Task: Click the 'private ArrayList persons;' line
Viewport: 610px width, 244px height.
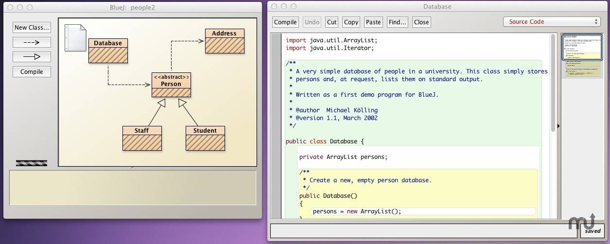Action: click(x=343, y=157)
